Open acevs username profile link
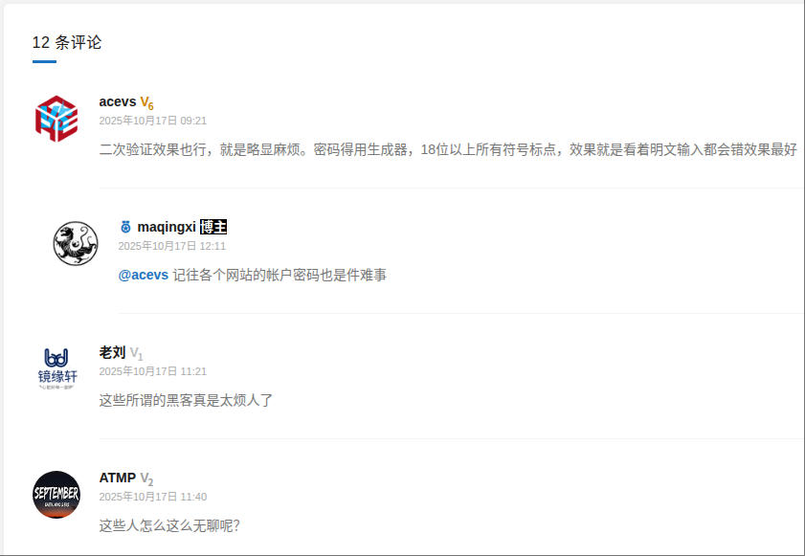 click(118, 101)
